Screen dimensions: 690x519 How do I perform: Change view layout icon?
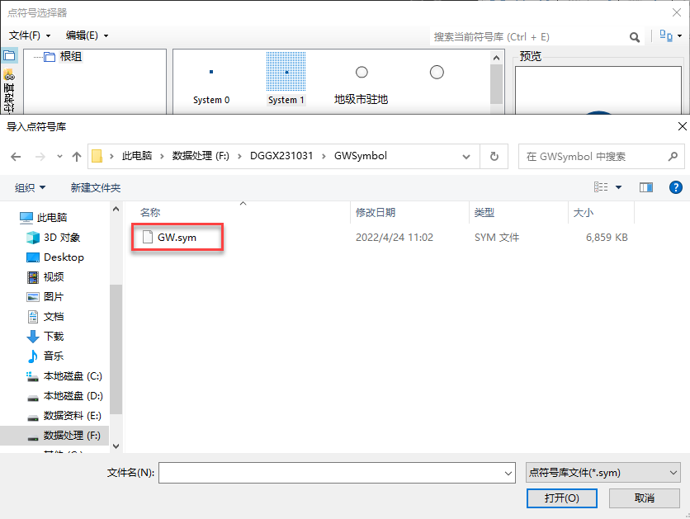tap(602, 187)
